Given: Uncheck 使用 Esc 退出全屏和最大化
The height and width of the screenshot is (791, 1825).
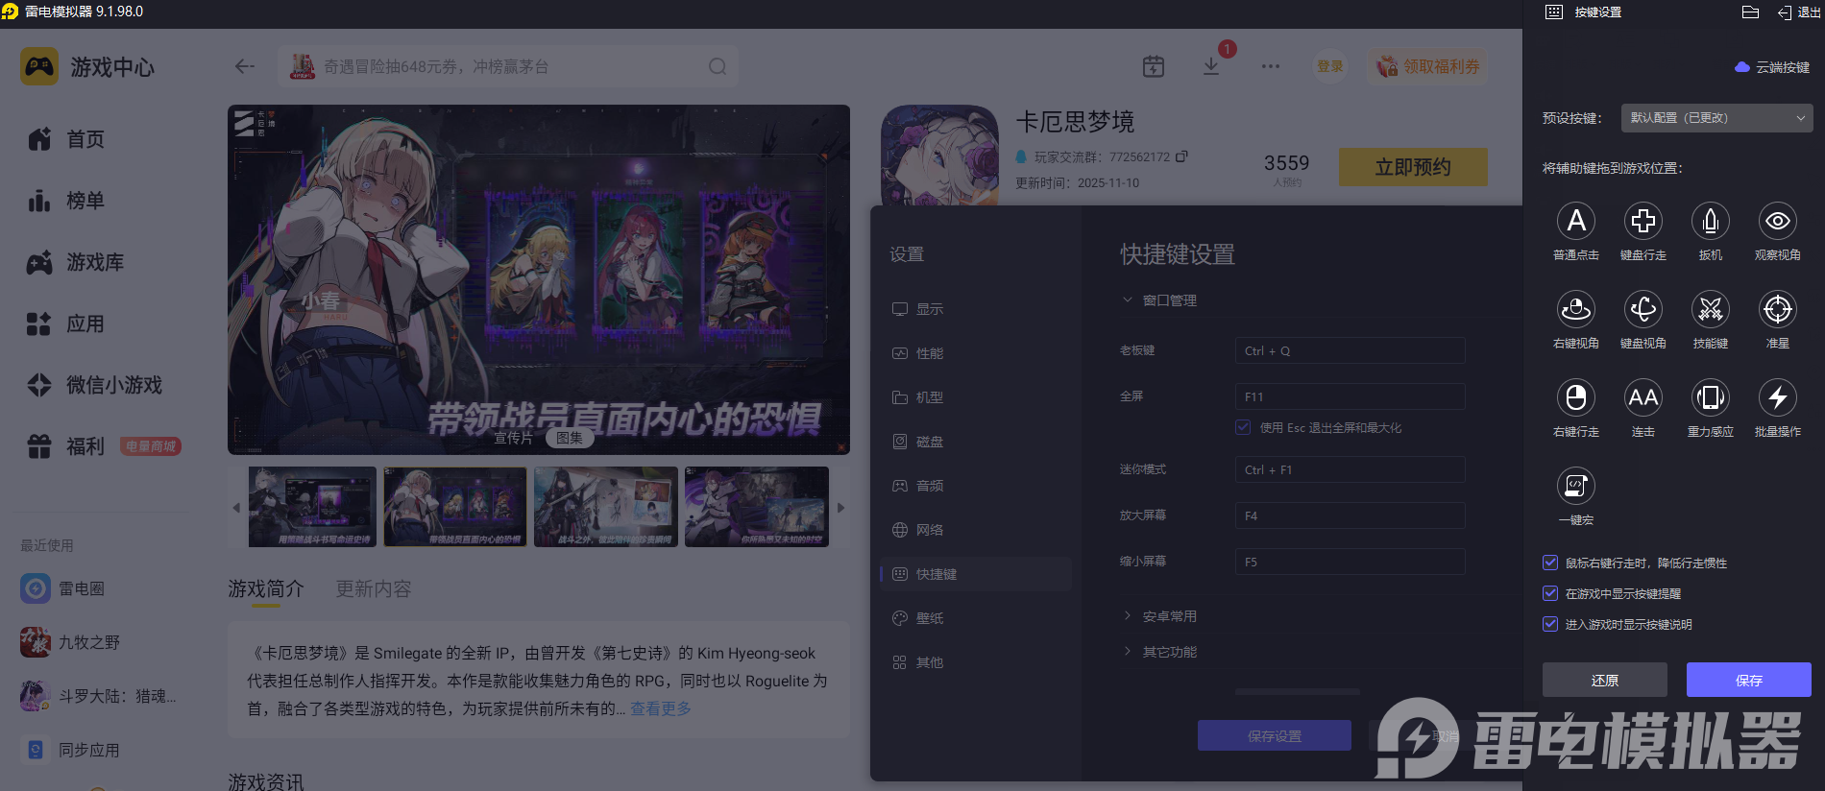Looking at the screenshot, I should 1243,427.
